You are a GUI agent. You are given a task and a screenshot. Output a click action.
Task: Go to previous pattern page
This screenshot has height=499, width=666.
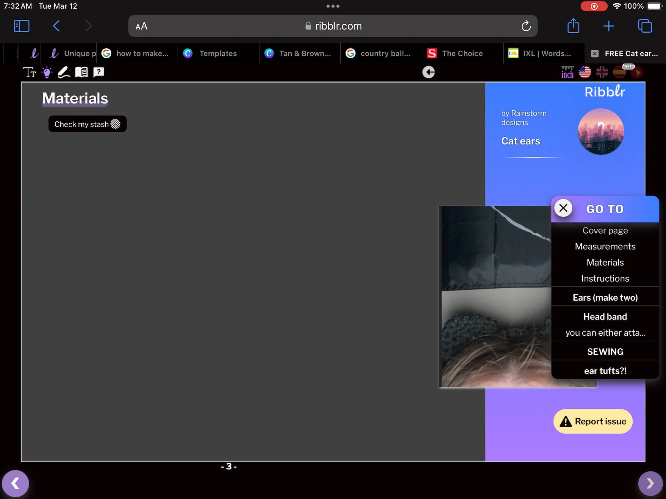(x=15, y=484)
